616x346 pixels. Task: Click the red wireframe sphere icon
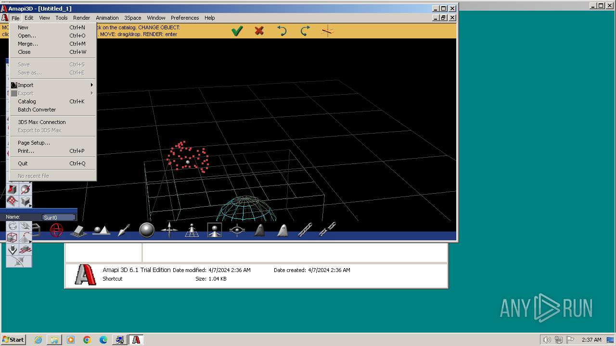point(56,230)
